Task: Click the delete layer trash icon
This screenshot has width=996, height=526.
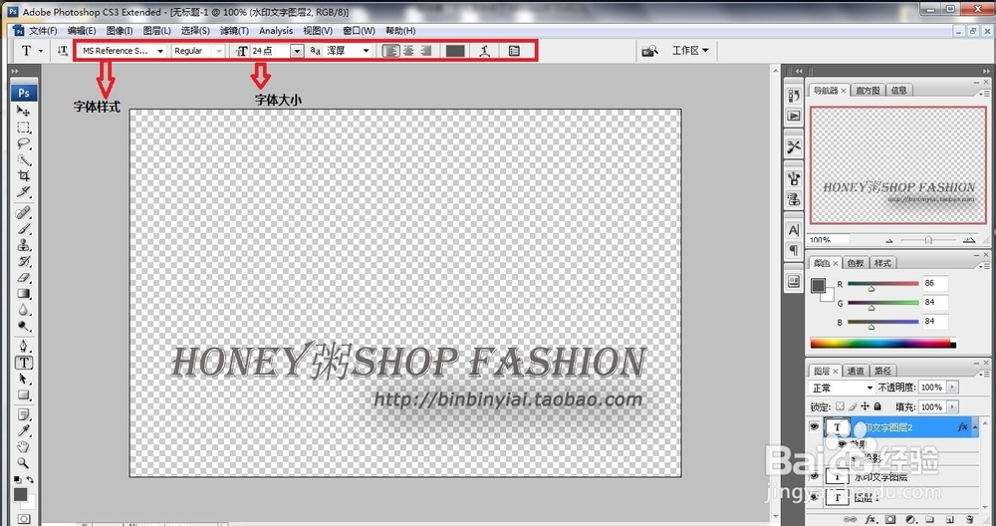Action: click(969, 519)
